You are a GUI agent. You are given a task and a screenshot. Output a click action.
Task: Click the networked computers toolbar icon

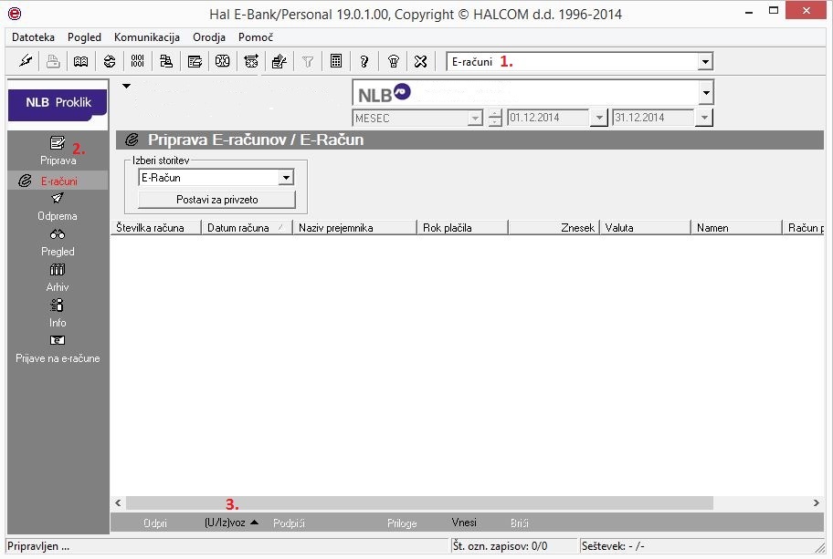pos(166,61)
